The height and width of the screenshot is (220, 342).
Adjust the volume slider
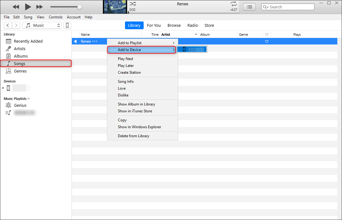(80, 7)
